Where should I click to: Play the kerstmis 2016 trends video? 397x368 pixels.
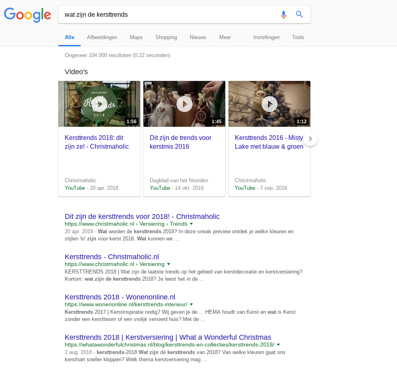pos(185,104)
